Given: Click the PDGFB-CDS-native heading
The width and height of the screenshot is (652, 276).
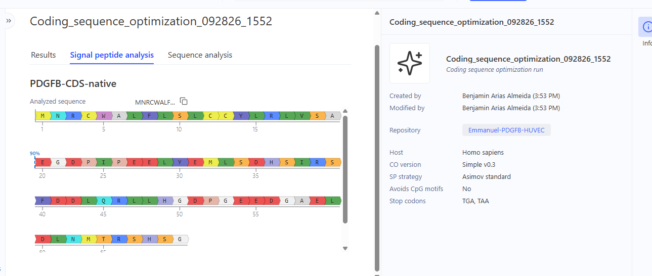Looking at the screenshot, I should click(73, 83).
